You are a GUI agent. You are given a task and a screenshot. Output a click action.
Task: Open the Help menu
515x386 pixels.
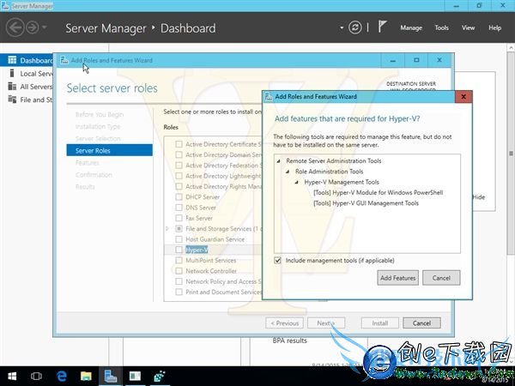coord(494,28)
